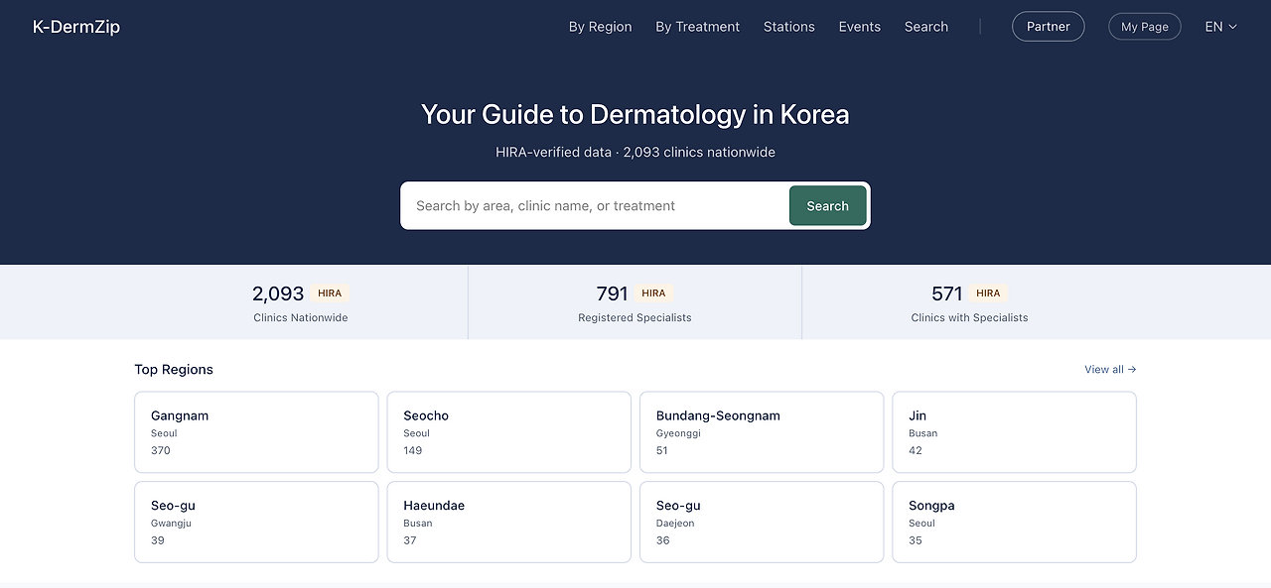Click the 571 Clinics with Specialists stat
This screenshot has width=1271, height=588.
(969, 302)
